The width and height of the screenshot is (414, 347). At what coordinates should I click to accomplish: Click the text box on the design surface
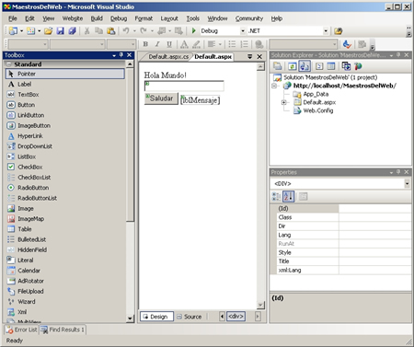[x=184, y=86]
